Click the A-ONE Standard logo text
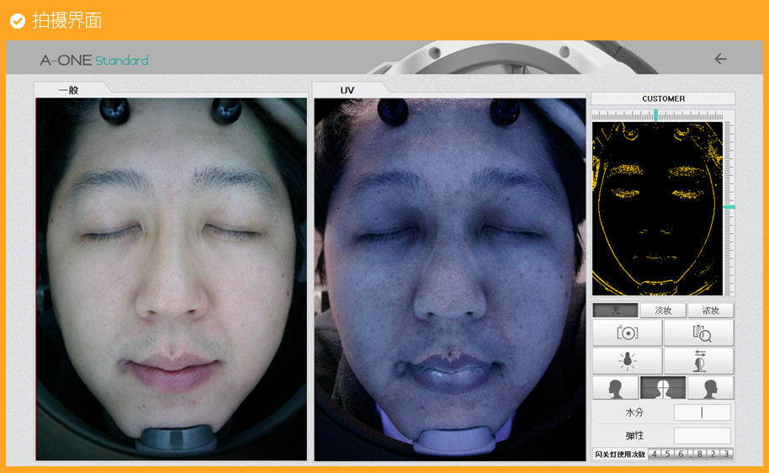Image resolution: width=769 pixels, height=473 pixels. 94,61
